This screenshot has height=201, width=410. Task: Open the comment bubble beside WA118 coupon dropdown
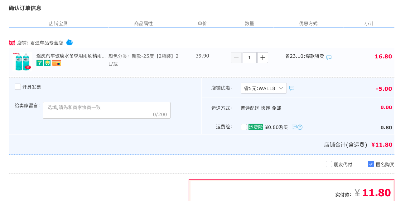coord(292,88)
